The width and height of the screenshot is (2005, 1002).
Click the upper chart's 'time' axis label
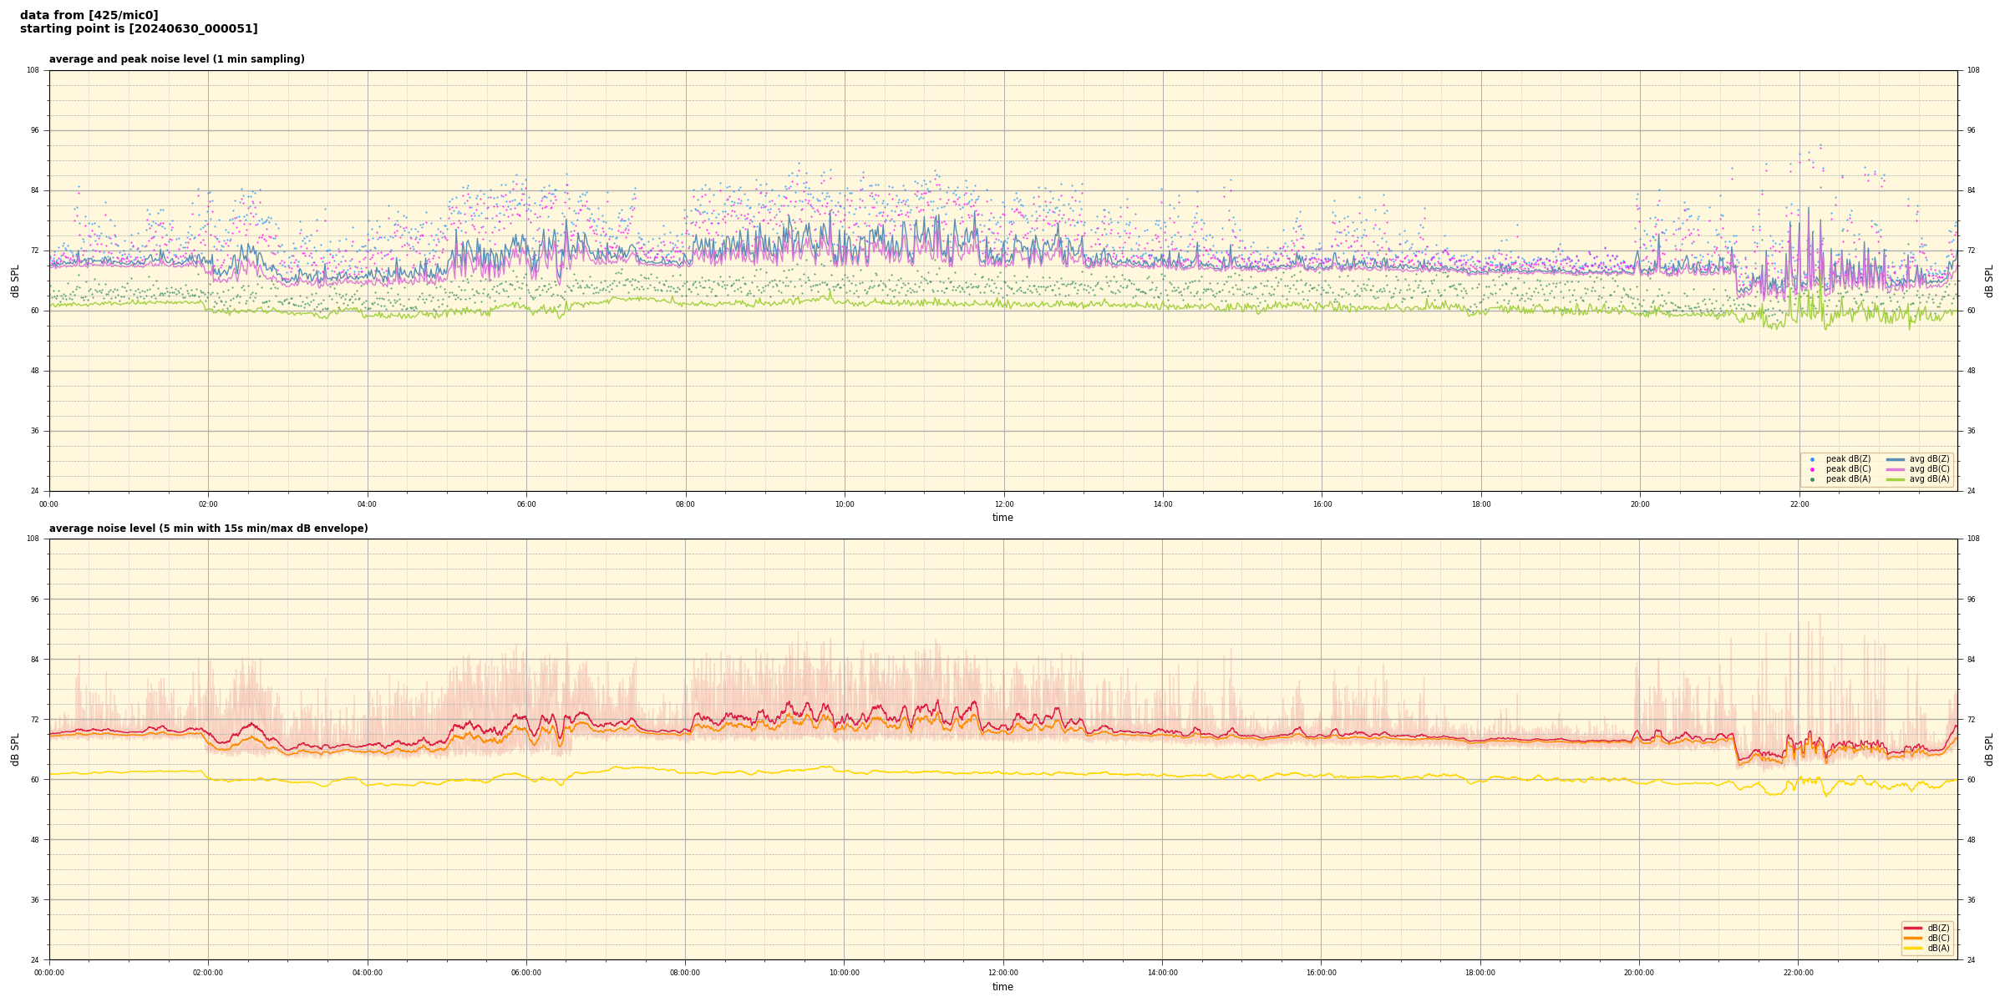[x=1002, y=518]
